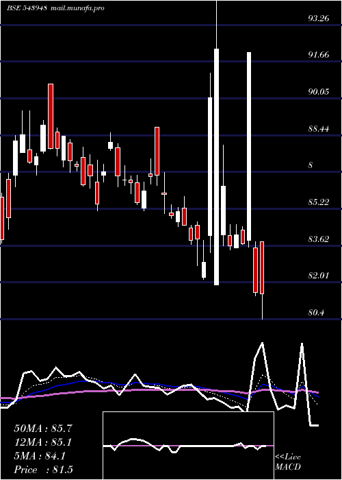
Task: Click the '<<Live MACD' label
Action: [x=288, y=461]
